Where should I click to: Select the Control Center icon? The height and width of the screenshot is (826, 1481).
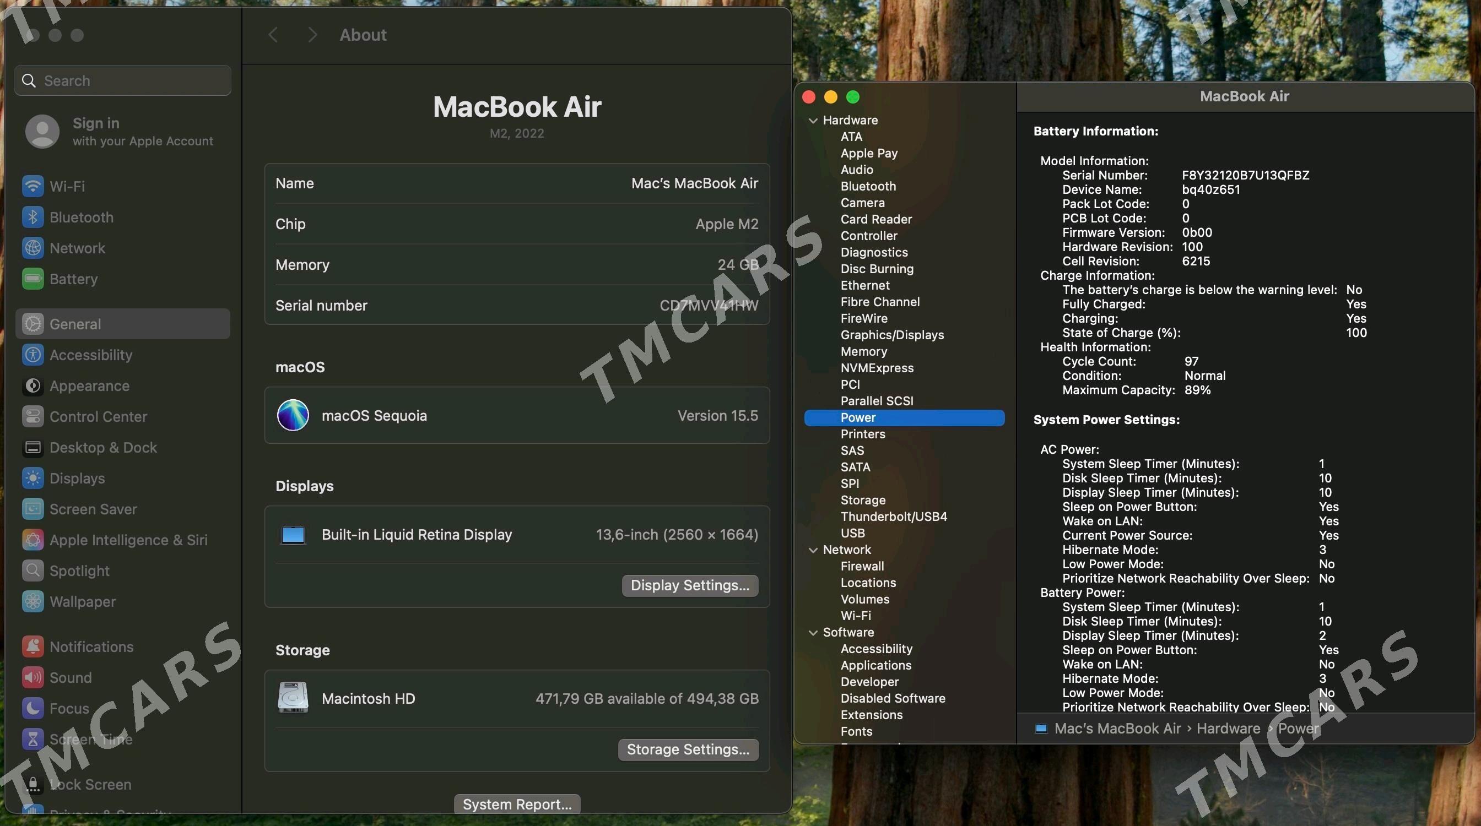tap(33, 416)
